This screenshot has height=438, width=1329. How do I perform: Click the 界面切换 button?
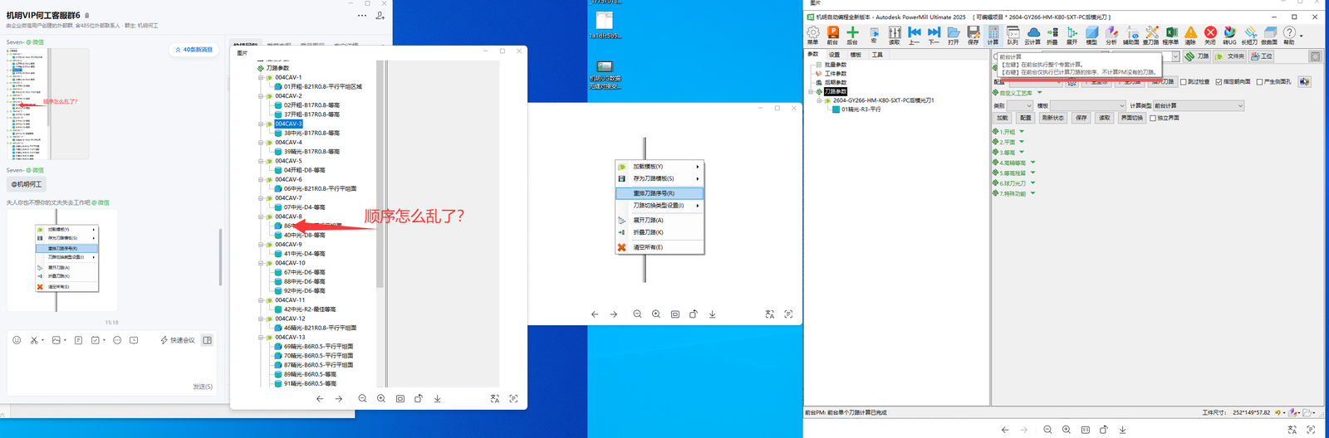click(1132, 118)
